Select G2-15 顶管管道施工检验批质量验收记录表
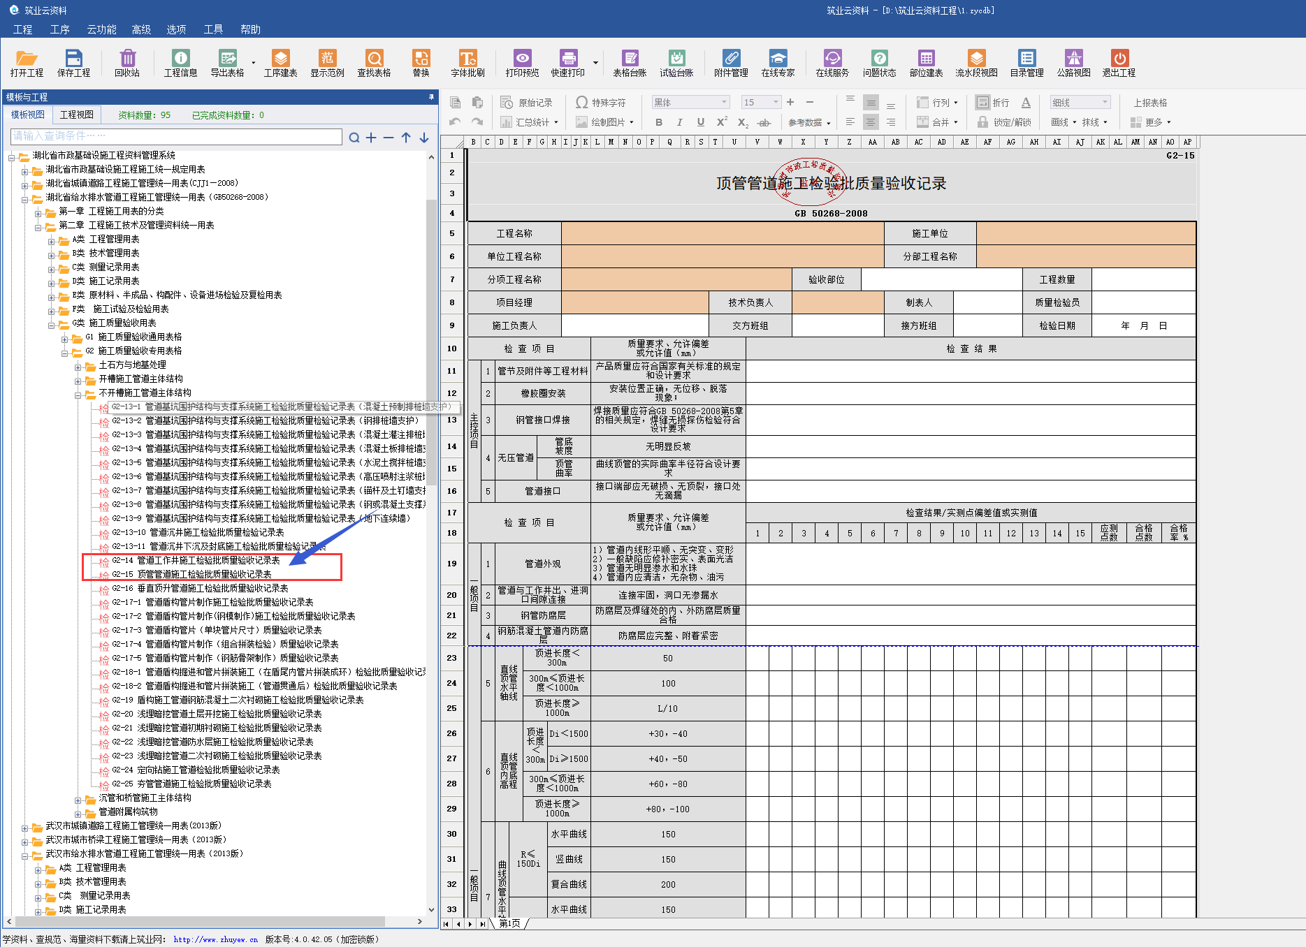Image resolution: width=1306 pixels, height=947 pixels. [x=191, y=574]
